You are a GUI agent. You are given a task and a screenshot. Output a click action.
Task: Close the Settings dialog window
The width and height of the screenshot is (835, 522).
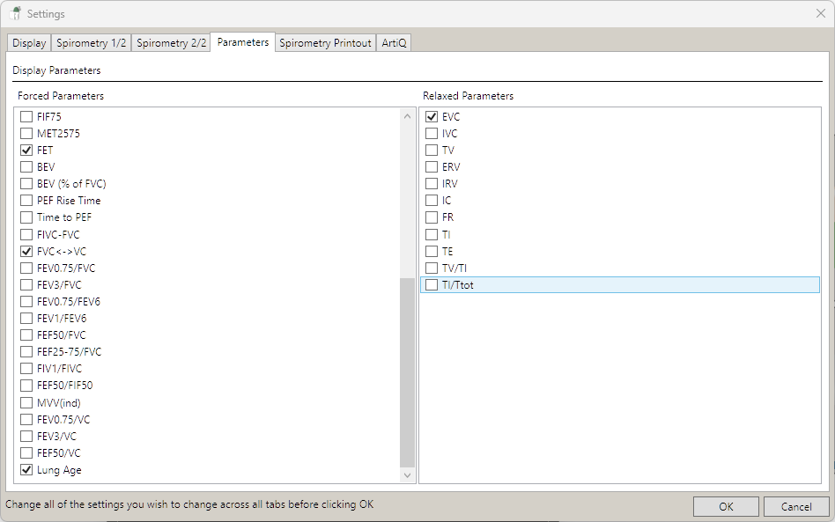[x=820, y=13]
